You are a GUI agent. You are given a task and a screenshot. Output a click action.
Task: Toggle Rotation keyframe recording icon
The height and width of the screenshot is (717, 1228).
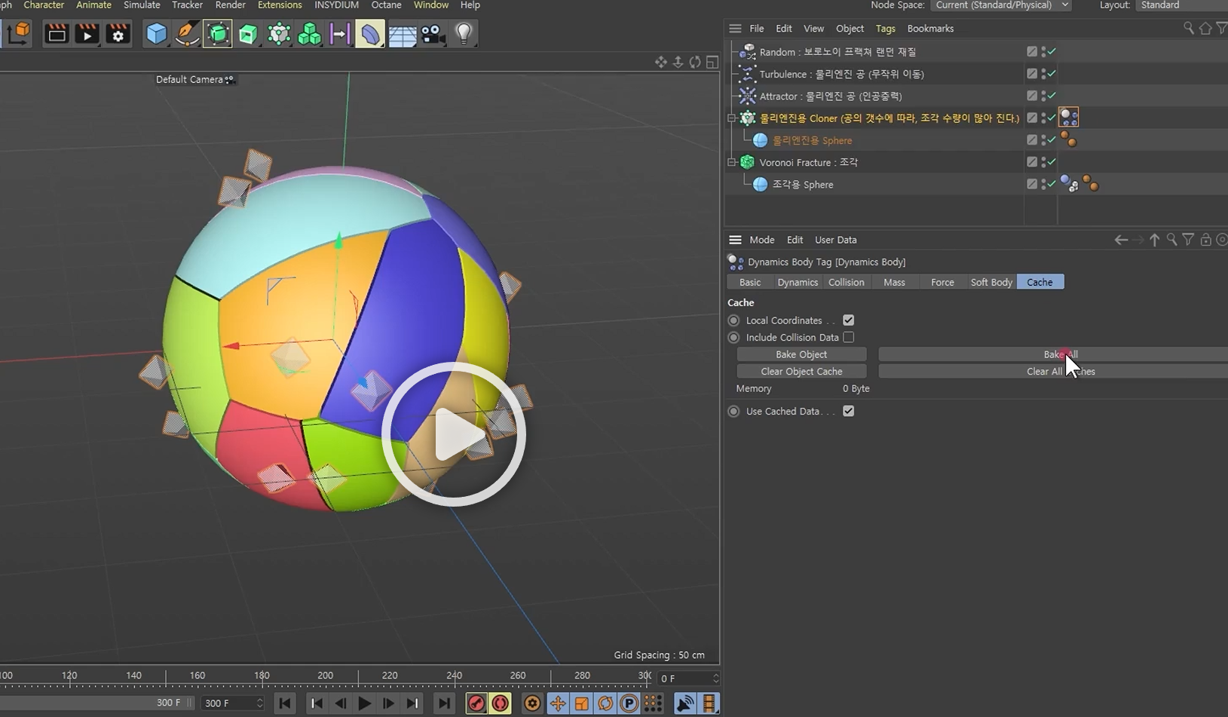(x=605, y=703)
